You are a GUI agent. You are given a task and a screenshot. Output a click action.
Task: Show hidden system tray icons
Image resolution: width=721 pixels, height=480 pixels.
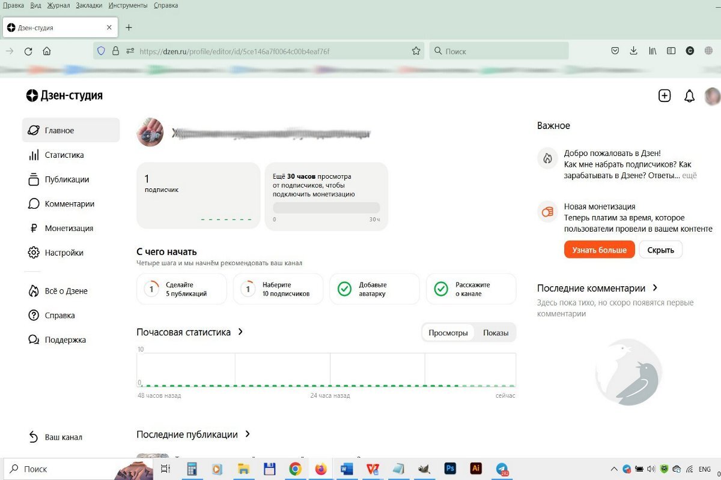pyautogui.click(x=613, y=469)
